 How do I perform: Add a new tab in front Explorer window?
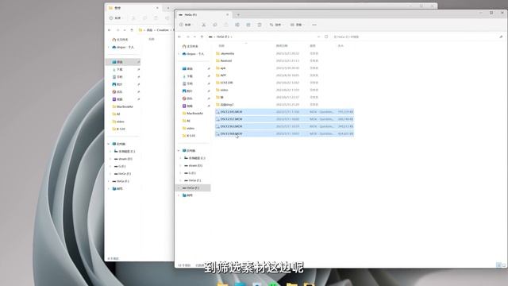click(x=238, y=15)
